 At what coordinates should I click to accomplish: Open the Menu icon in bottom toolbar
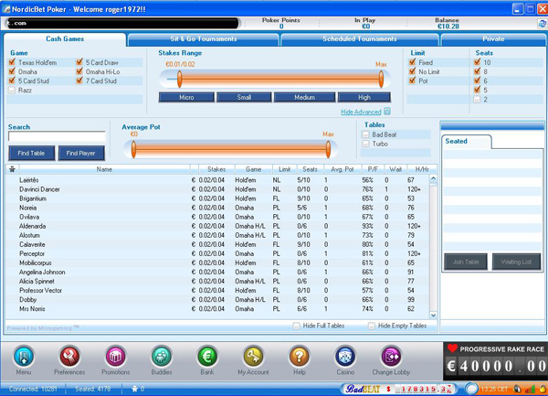click(x=24, y=357)
